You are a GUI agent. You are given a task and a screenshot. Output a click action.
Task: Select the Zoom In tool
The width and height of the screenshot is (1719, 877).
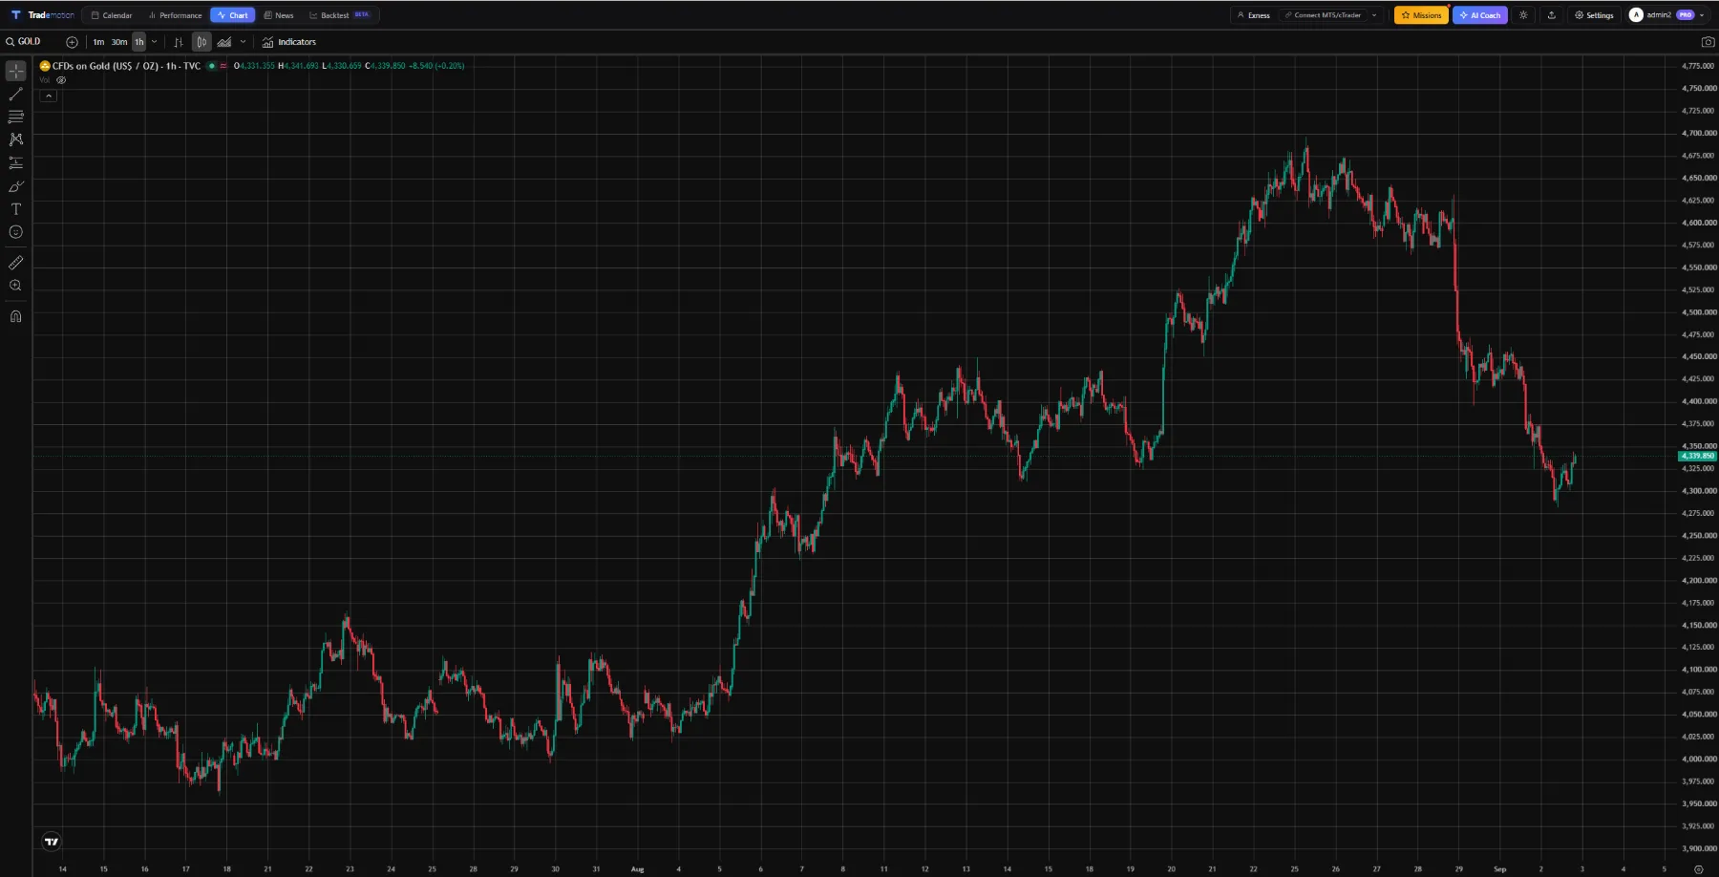[x=16, y=286]
